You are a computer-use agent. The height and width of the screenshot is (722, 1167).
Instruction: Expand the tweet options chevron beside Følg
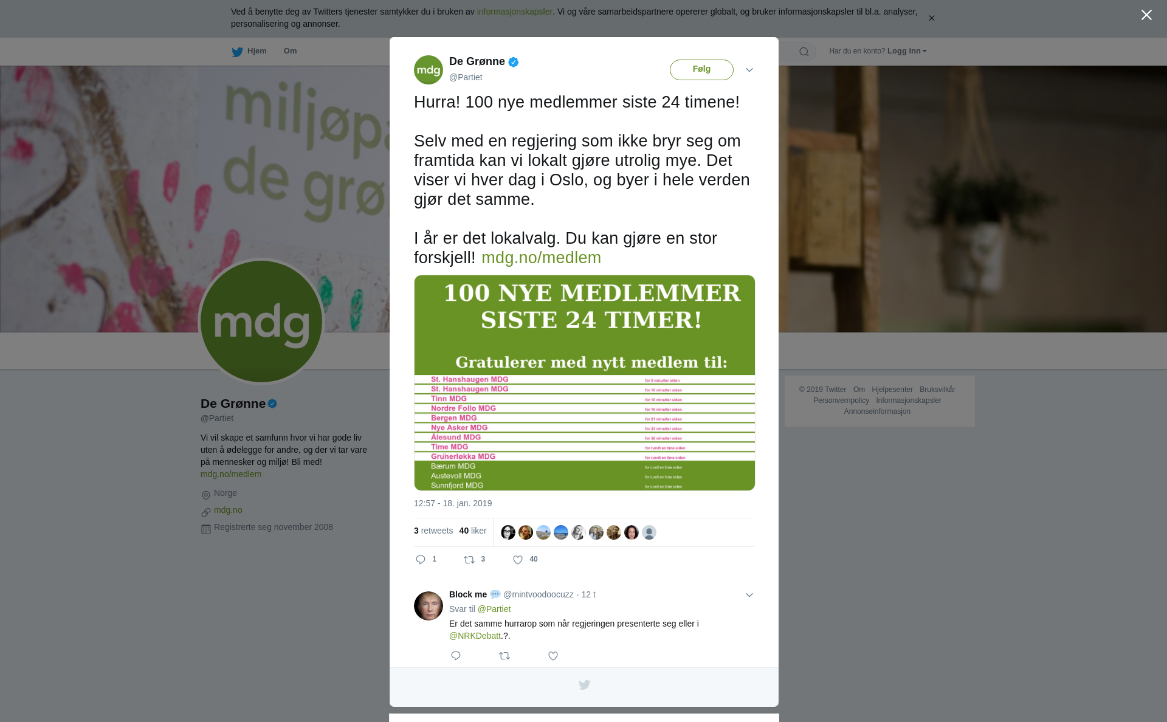click(749, 70)
